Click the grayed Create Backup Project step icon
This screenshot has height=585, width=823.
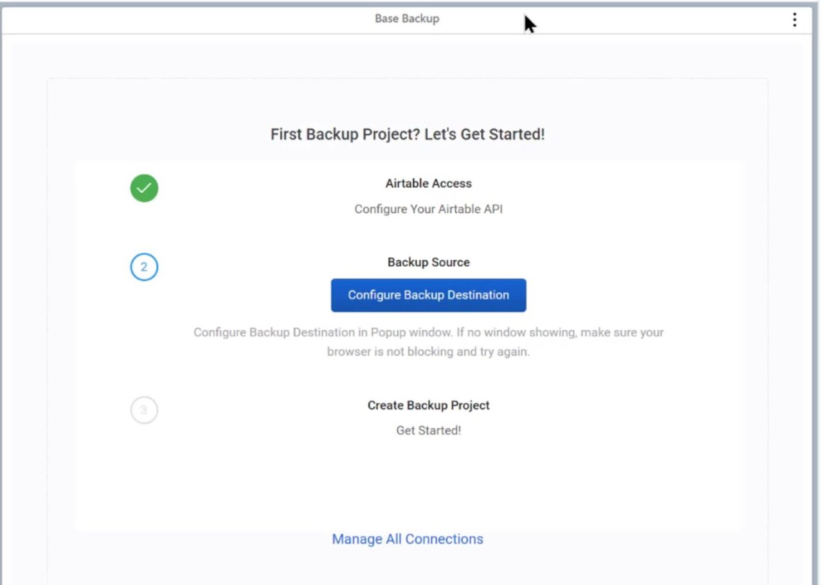(x=144, y=410)
